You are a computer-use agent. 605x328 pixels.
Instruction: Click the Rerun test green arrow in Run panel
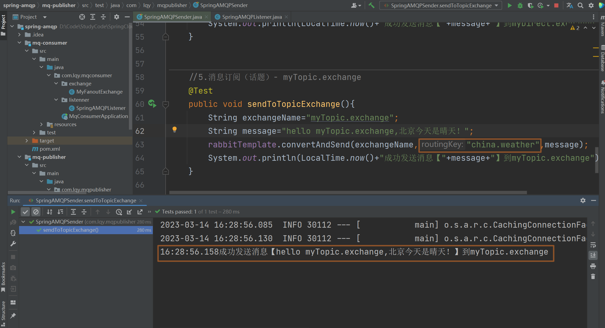pyautogui.click(x=13, y=212)
